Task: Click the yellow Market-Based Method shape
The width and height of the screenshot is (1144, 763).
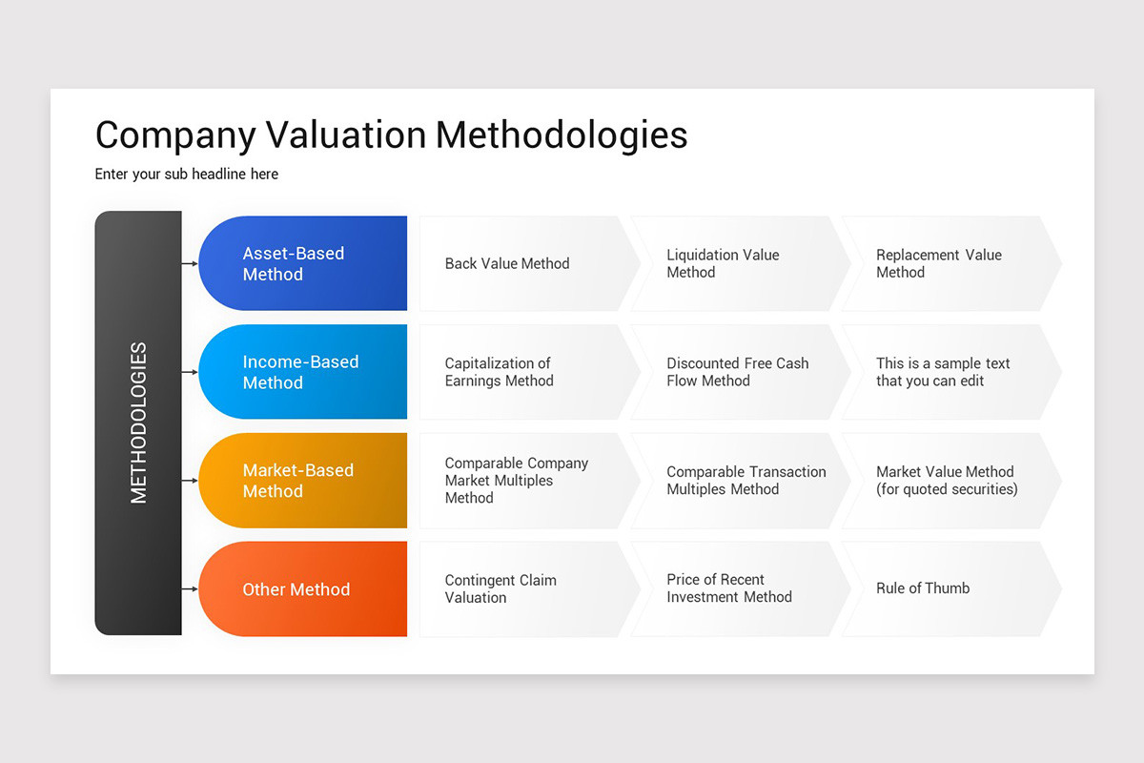Action: click(x=303, y=481)
